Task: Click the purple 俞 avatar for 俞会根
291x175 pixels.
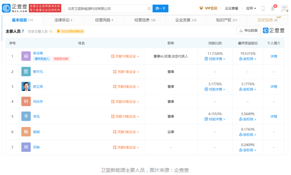Action: pyautogui.click(x=26, y=56)
